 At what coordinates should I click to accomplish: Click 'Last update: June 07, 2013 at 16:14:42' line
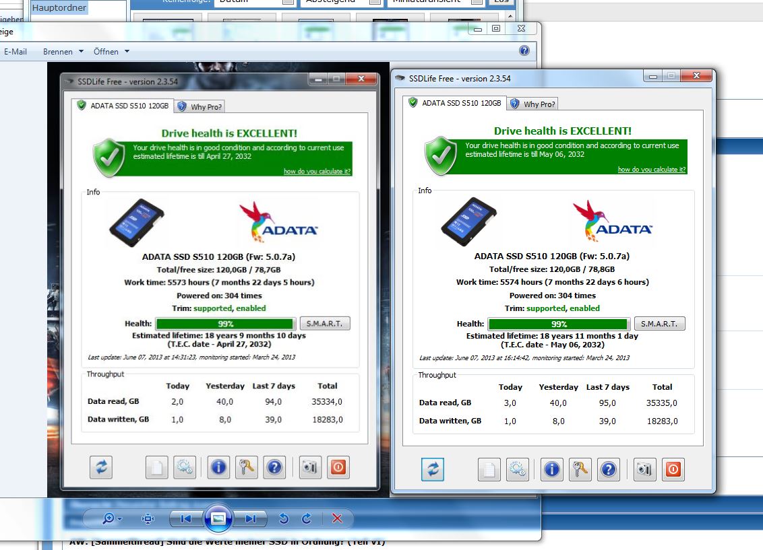tap(524, 358)
